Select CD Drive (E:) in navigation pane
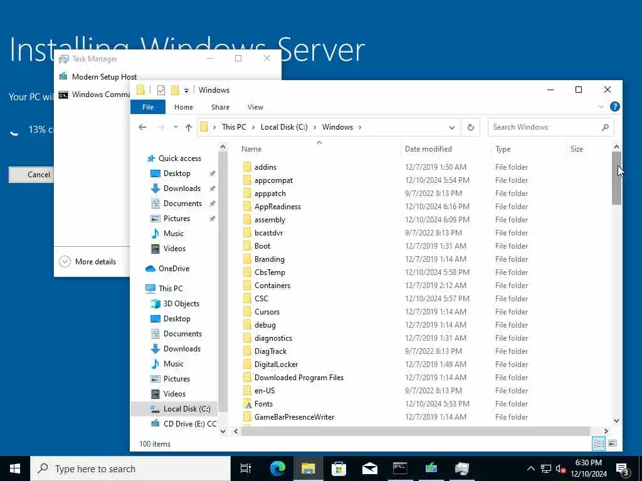 point(189,424)
